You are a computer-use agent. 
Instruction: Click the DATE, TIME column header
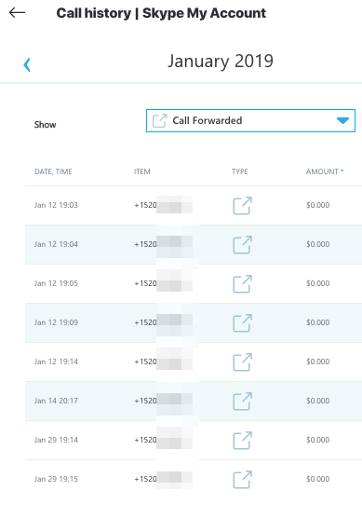[x=53, y=171]
